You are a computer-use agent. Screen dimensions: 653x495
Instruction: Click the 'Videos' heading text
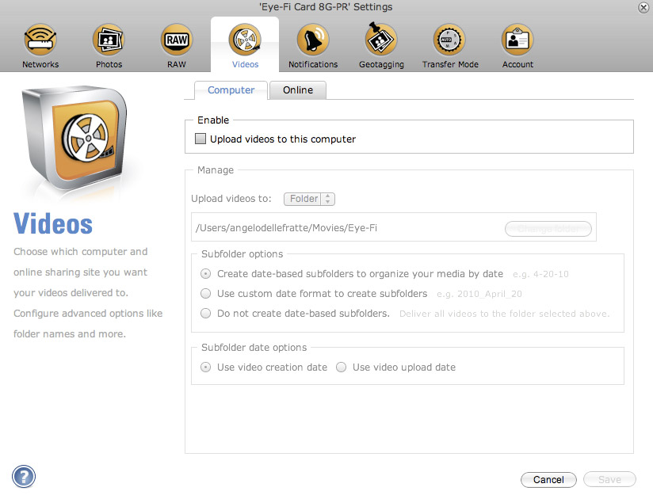(53, 223)
